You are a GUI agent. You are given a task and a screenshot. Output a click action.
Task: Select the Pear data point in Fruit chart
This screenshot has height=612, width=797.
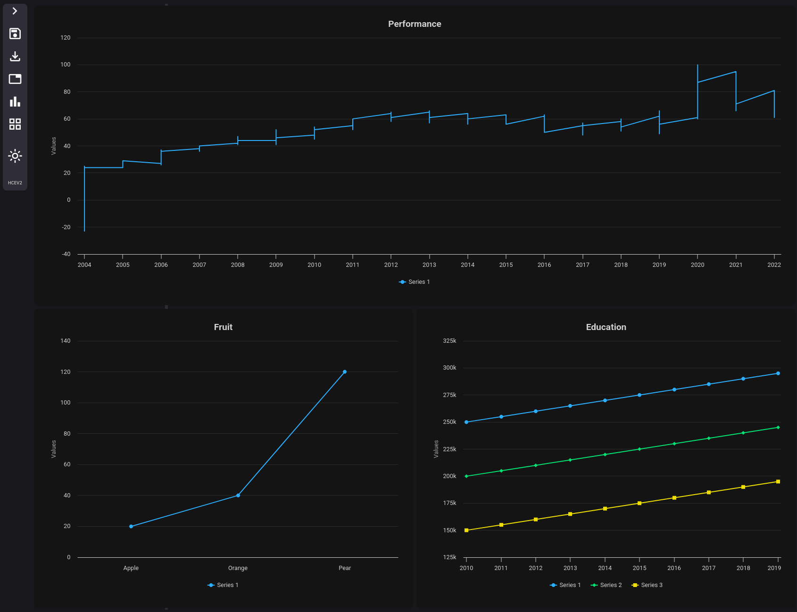tap(344, 371)
